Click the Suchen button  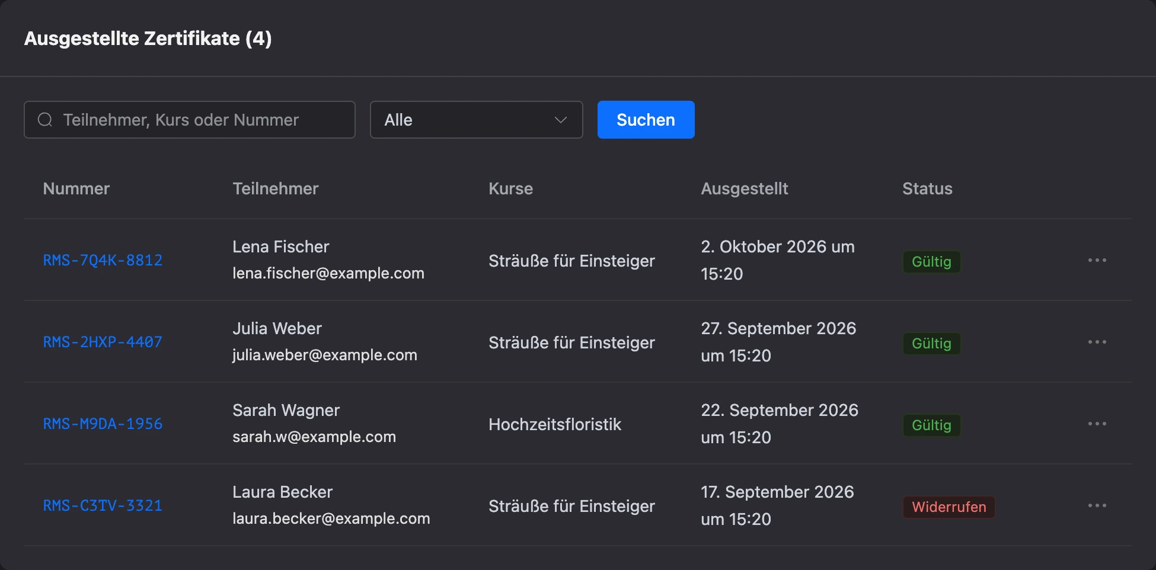point(646,120)
